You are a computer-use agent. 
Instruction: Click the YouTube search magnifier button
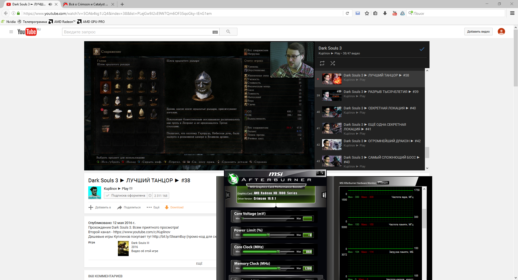click(x=228, y=32)
